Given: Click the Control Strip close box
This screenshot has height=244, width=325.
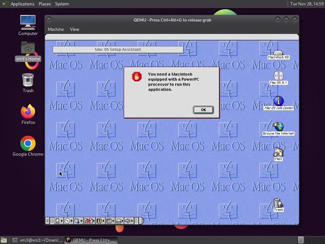Looking at the screenshot, I should pyautogui.click(x=47, y=221).
